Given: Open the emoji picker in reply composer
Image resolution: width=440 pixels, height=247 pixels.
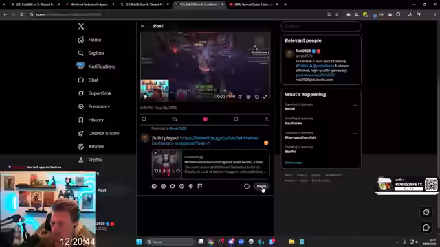Looking at the screenshot, I should [x=181, y=186].
